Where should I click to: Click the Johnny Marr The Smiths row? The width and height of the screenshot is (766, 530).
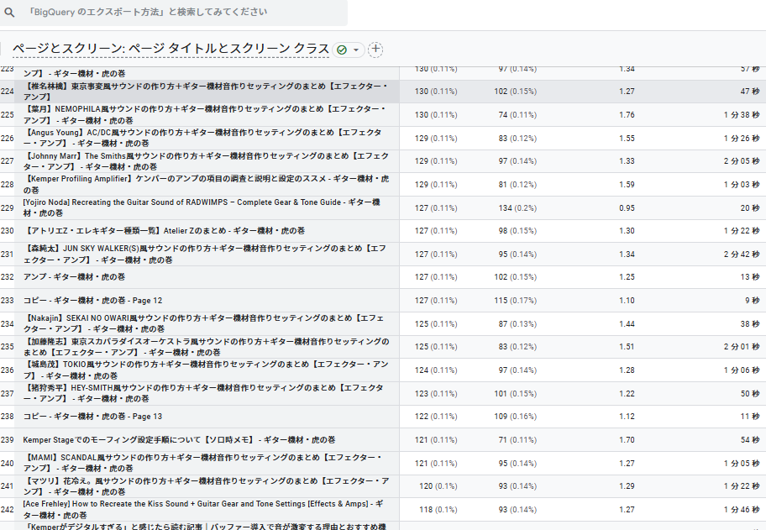[x=206, y=161]
